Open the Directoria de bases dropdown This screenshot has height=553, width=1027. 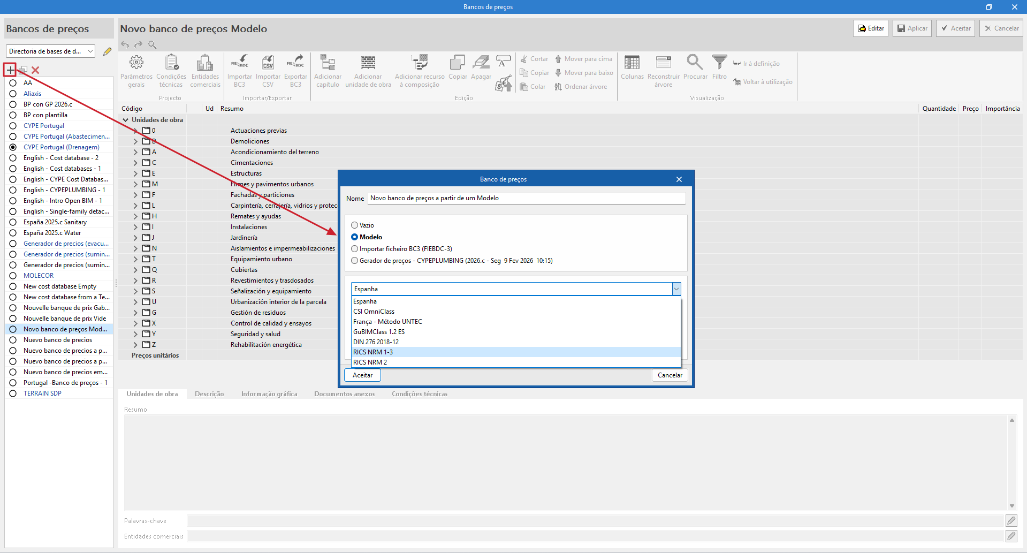click(x=51, y=51)
